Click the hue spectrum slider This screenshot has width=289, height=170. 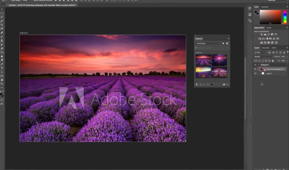(285, 17)
